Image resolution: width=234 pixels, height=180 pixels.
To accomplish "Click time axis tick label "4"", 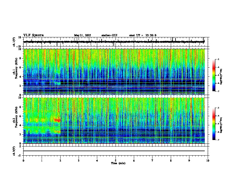I will point(97,161).
